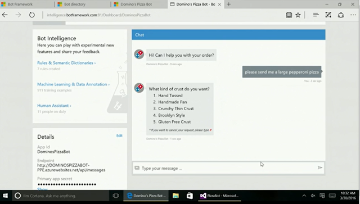360x204 pixels.
Task: Open the Windows Start menu
Action: (x=5, y=196)
